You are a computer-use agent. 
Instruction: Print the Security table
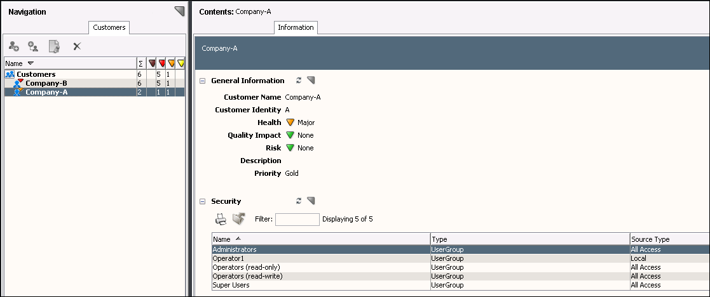click(221, 219)
